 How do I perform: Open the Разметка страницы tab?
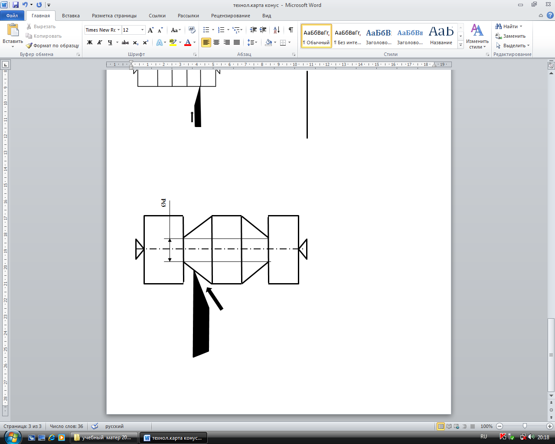click(x=114, y=16)
